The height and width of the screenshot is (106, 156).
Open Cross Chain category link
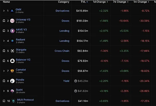click(62, 51)
